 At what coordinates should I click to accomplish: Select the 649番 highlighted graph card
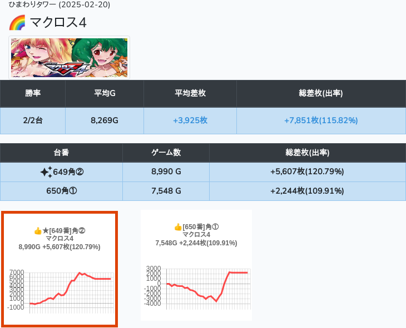60,269
